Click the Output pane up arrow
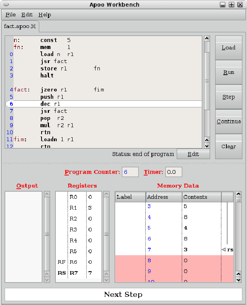Image resolution: width=247 pixels, height=305 pixels. [x=47, y=194]
